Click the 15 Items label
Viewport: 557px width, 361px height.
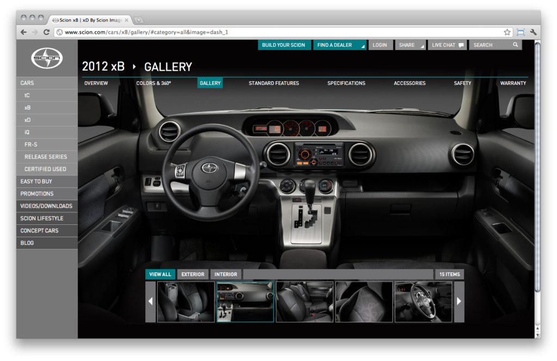[x=449, y=274]
